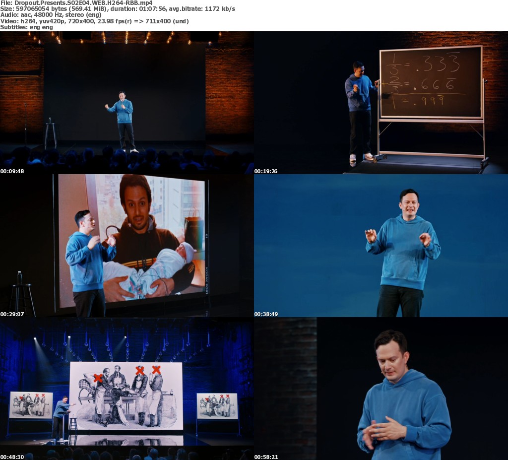Open the surgery illustration stage thumbnail

[127, 388]
